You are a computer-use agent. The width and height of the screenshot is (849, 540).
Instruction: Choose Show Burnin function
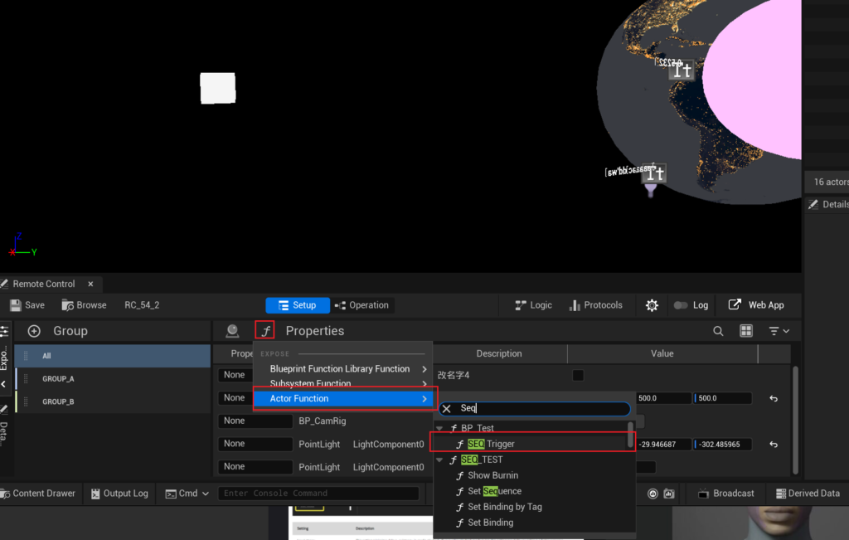point(492,475)
